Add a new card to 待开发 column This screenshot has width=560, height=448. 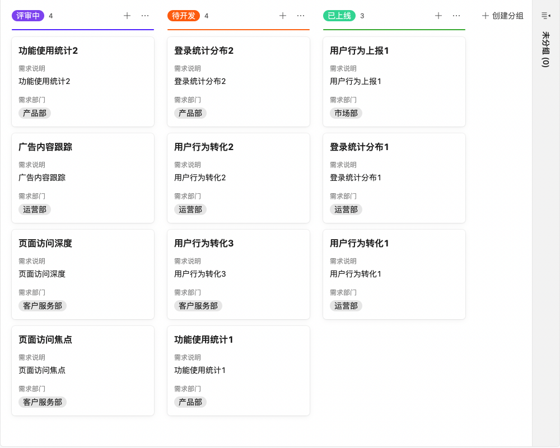(x=283, y=16)
